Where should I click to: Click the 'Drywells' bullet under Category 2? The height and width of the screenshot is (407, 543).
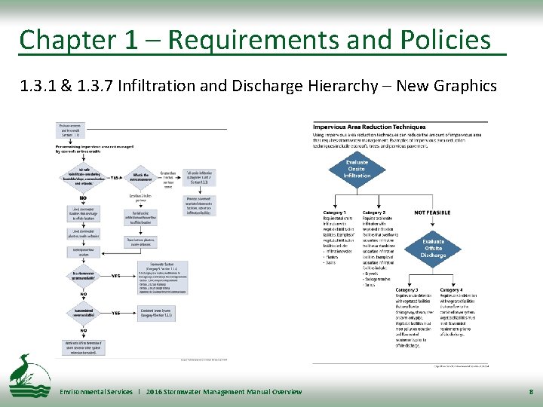click(371, 274)
